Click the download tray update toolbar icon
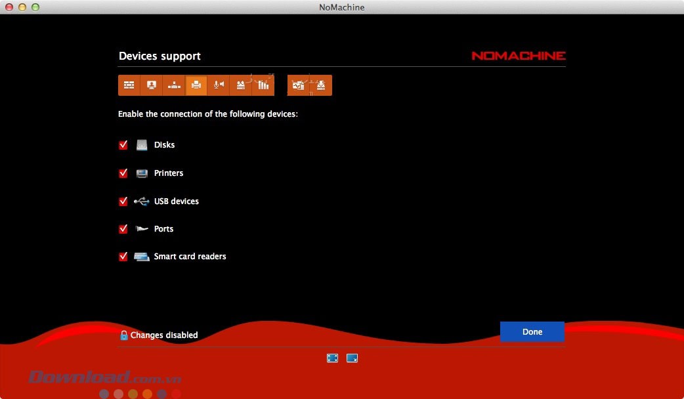684x399 pixels. pyautogui.click(x=321, y=85)
